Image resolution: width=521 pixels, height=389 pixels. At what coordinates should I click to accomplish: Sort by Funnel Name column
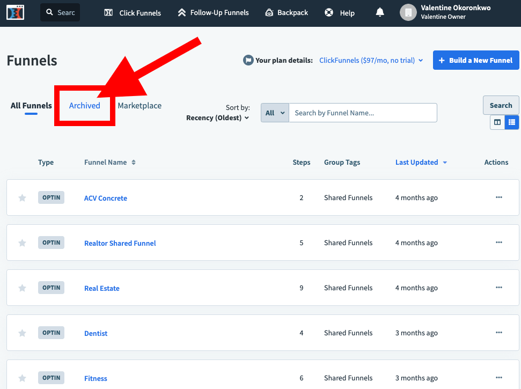(x=110, y=163)
